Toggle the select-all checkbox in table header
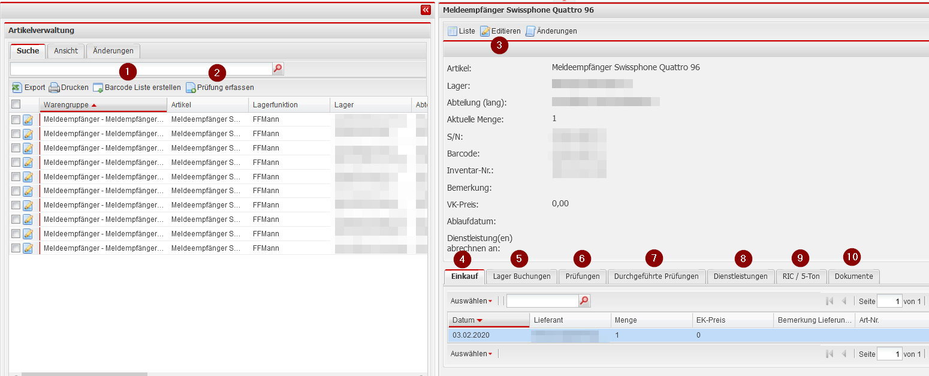The image size is (929, 376). coord(16,104)
